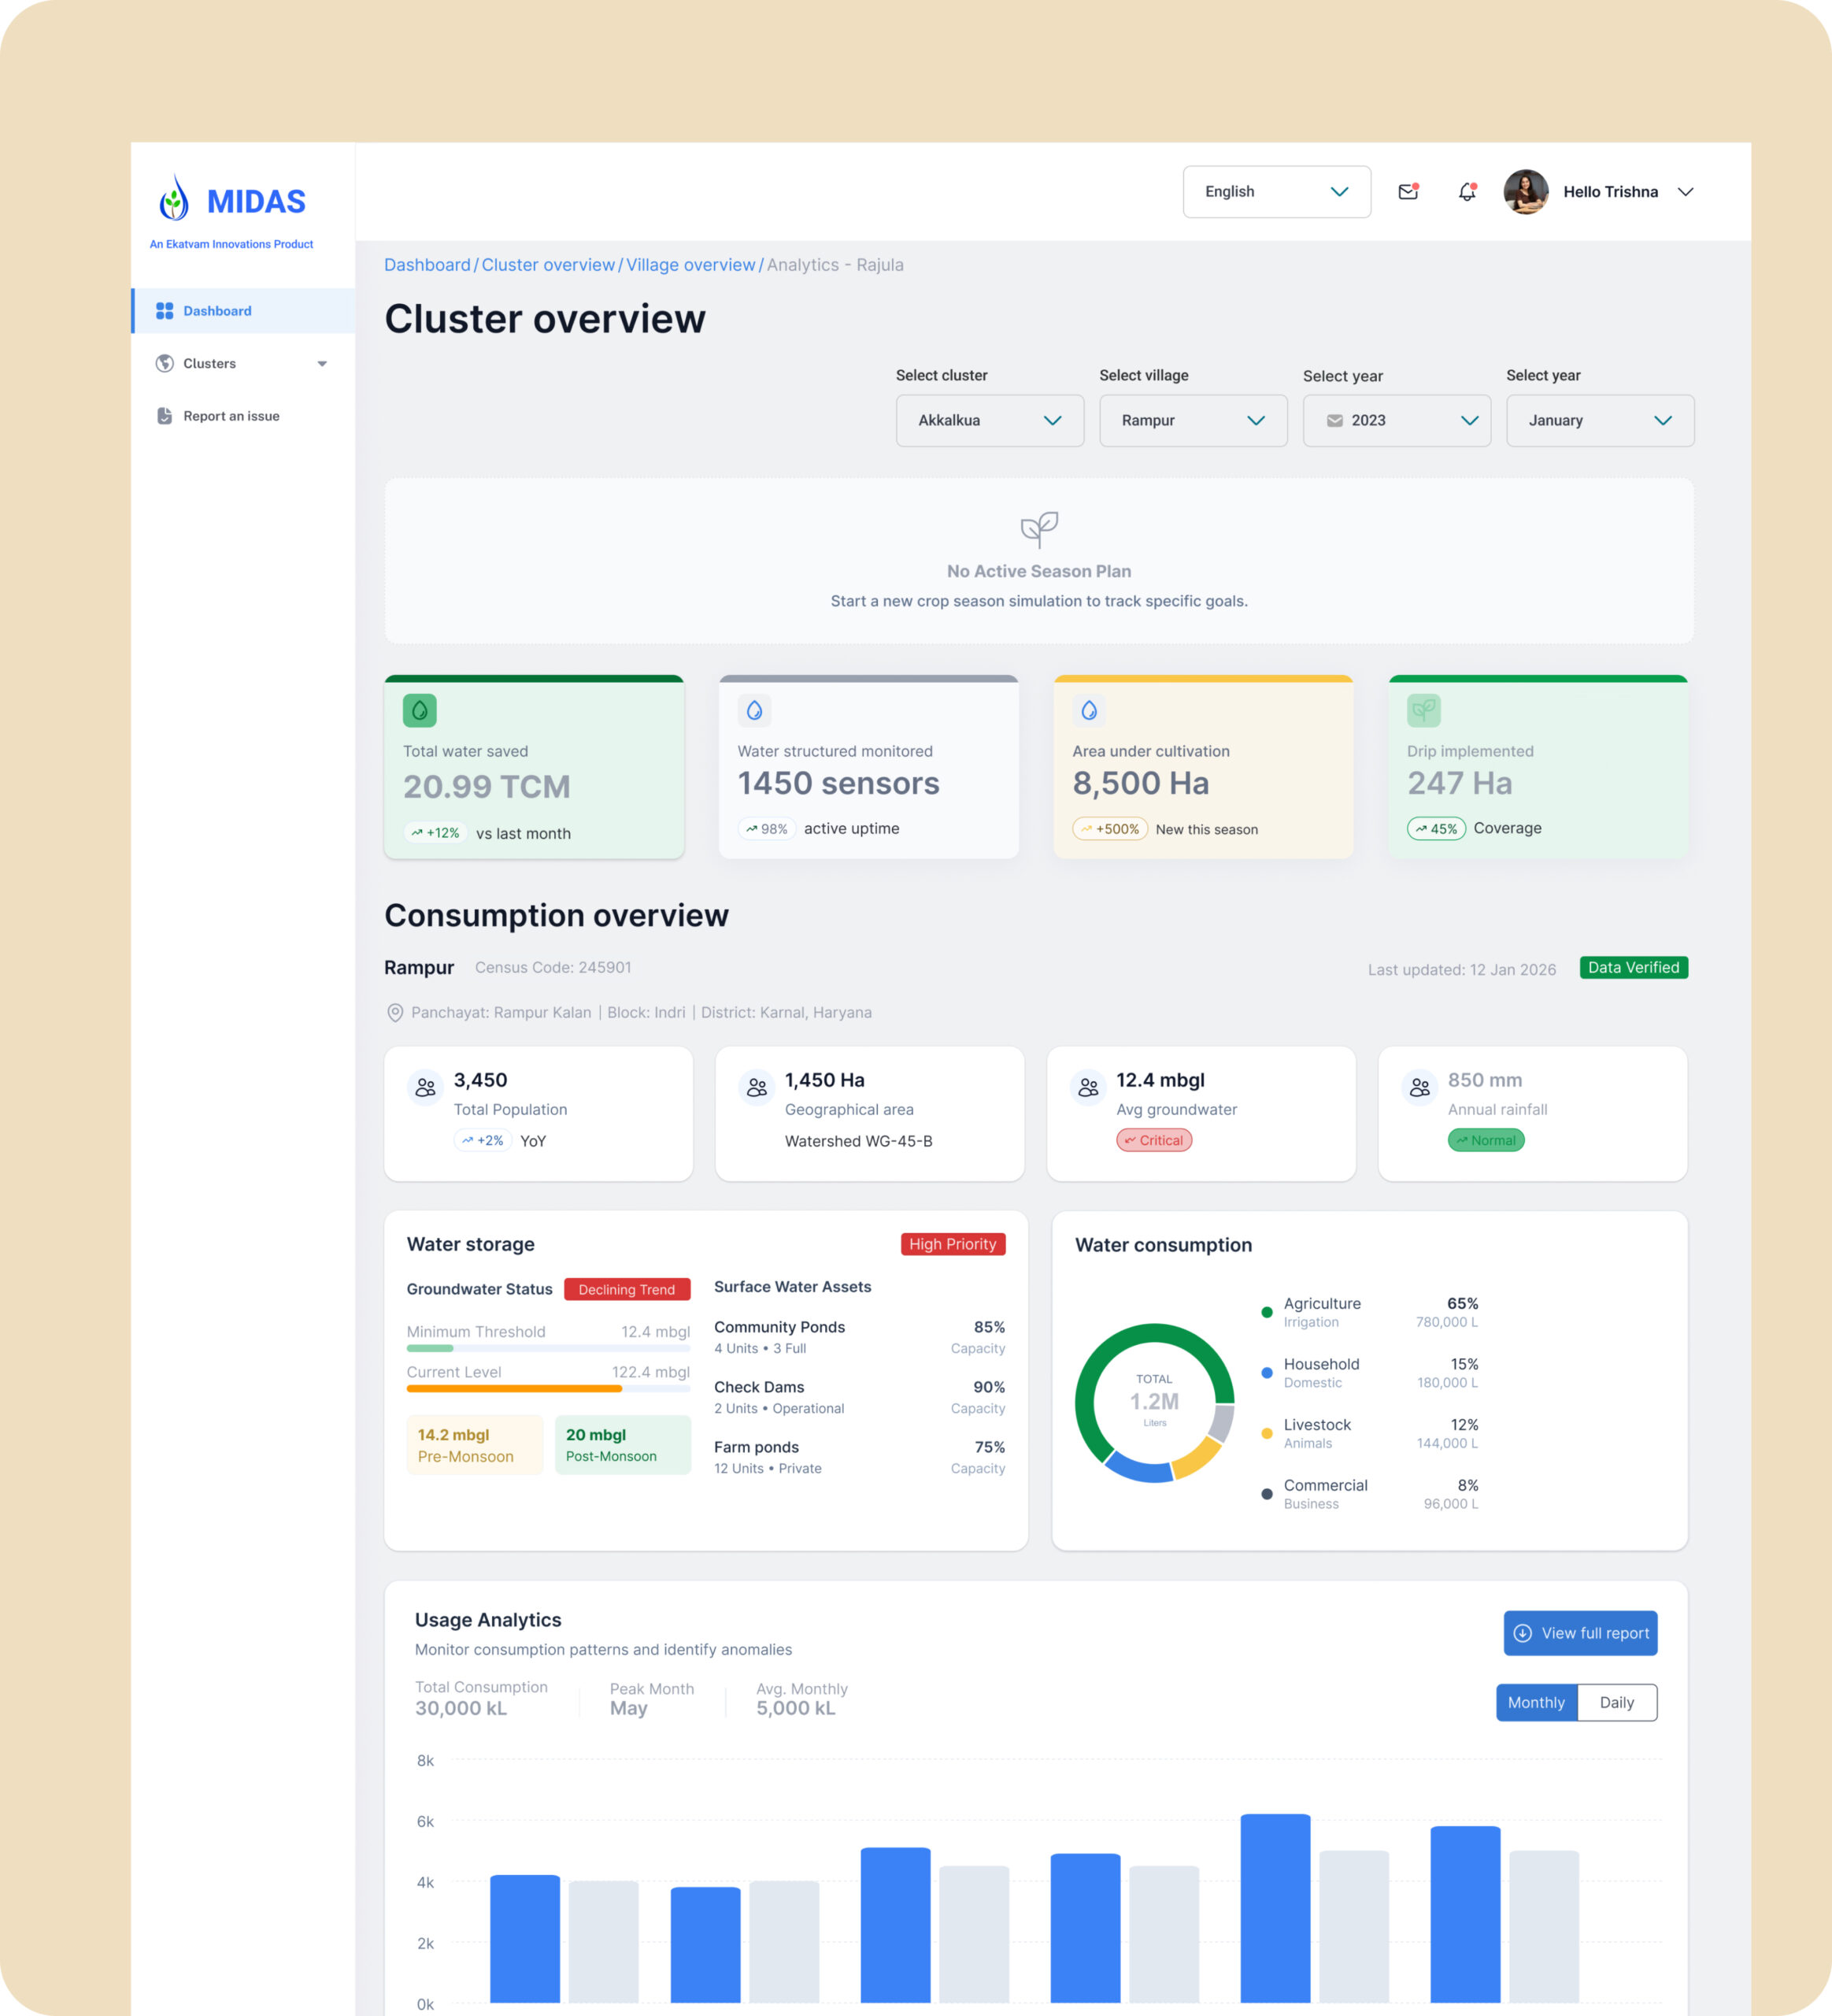This screenshot has height=2016, width=1832.
Task: Switch chart to Daily view
Action: [1616, 1702]
